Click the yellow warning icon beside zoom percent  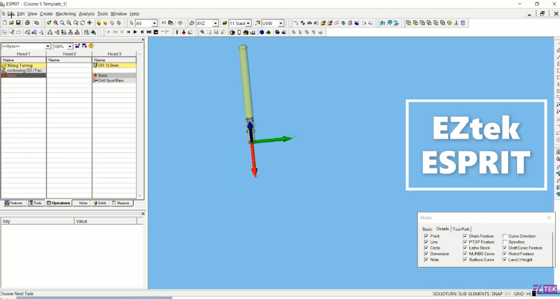pos(91,46)
